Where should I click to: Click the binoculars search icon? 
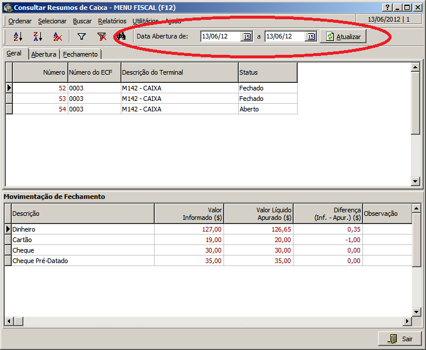tap(121, 36)
